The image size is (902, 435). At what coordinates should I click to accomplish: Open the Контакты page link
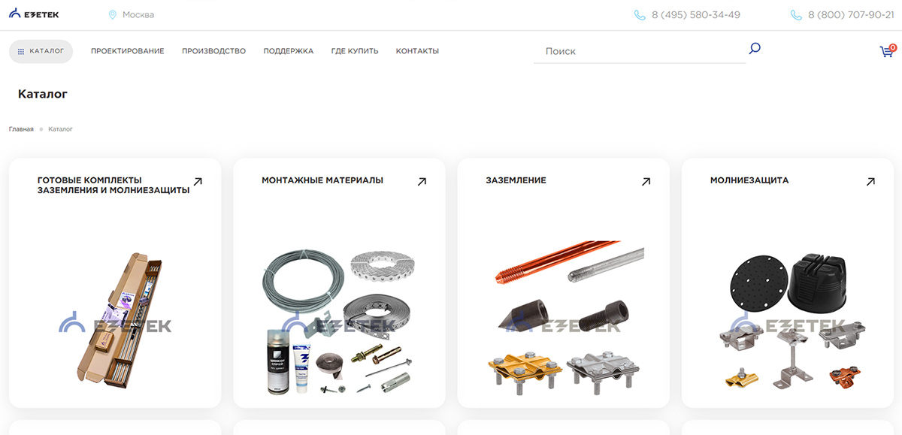pos(417,51)
